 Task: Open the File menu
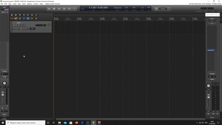(2, 4)
